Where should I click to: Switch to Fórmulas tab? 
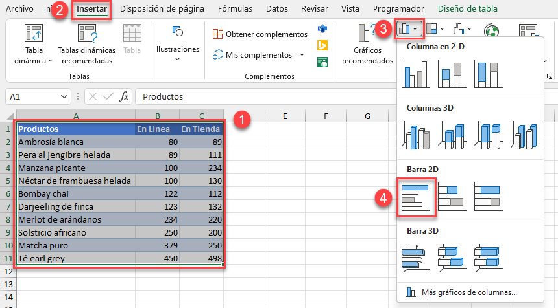coord(235,8)
